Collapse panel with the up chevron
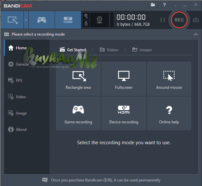The image size is (202, 186). [x=196, y=34]
